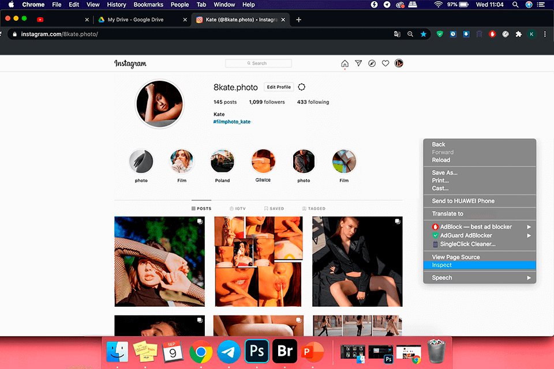Image resolution: width=554 pixels, height=369 pixels.
Task: Click the Instagram home icon
Action: pos(345,63)
